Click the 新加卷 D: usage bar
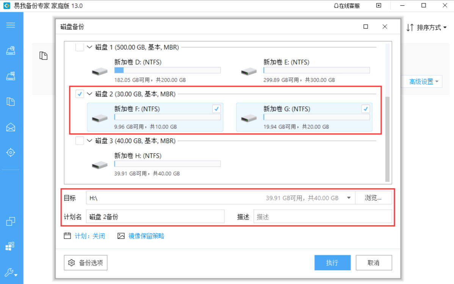Screen dimensions: 454x284 click(167, 70)
